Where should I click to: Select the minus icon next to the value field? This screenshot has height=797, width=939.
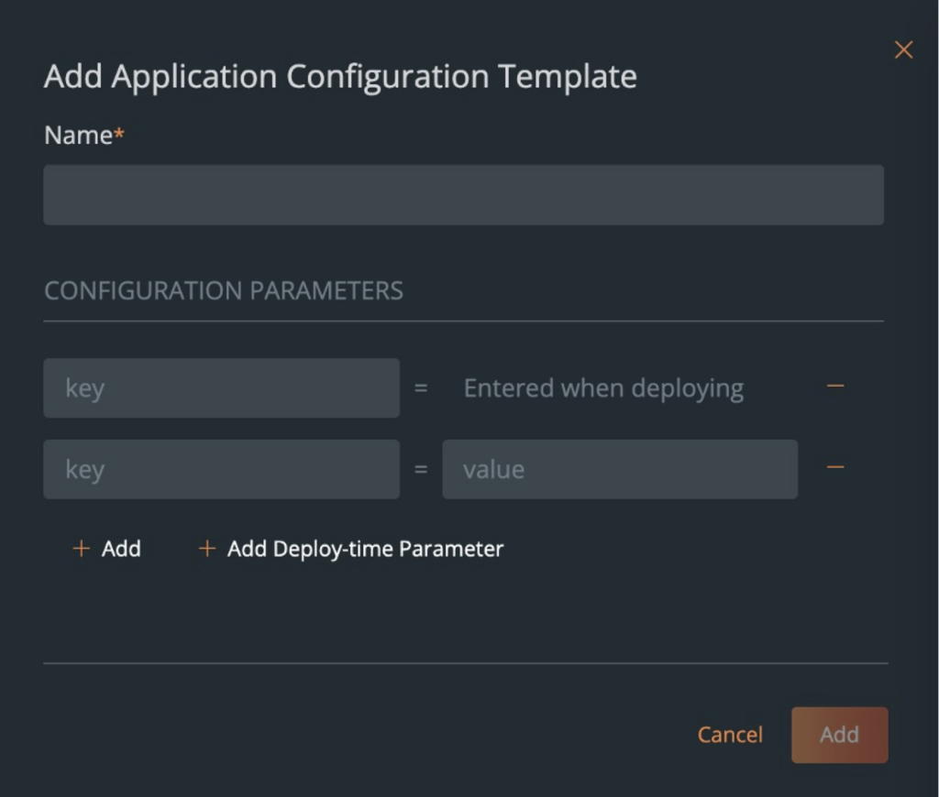(x=834, y=467)
